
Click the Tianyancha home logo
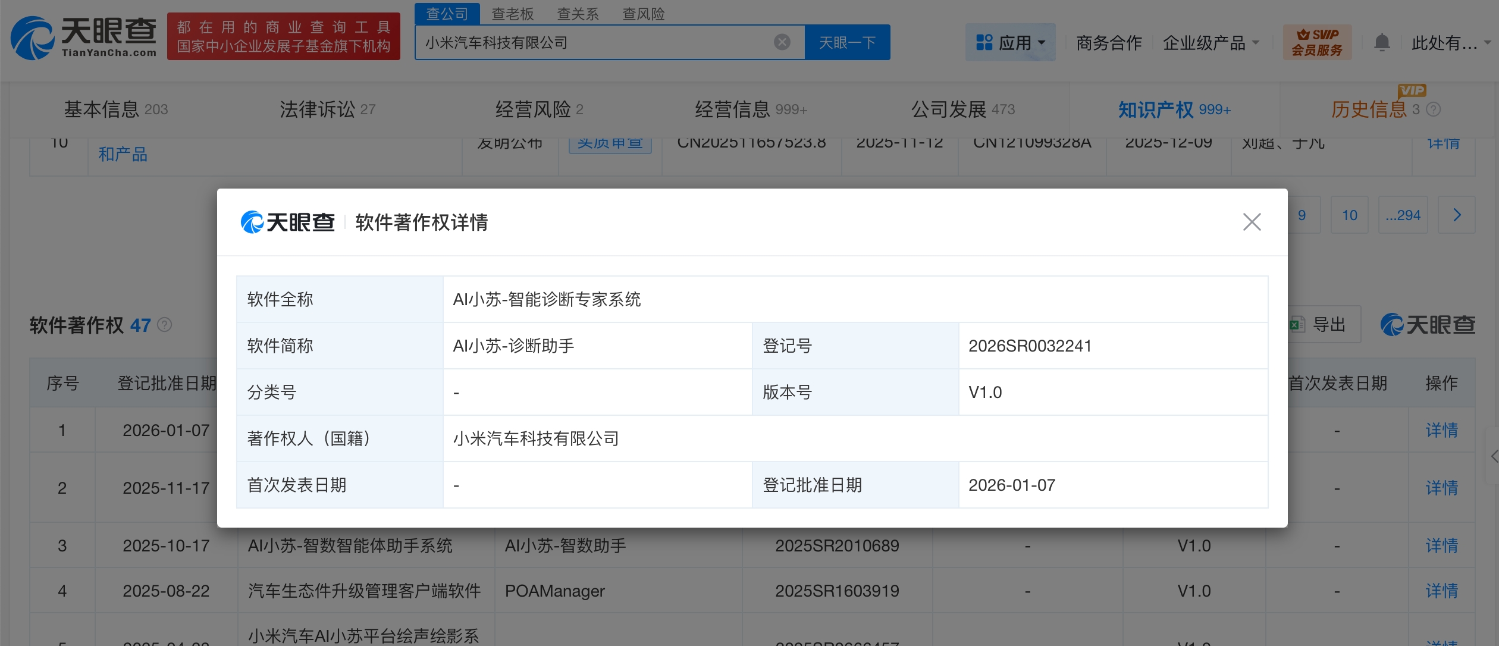(x=83, y=37)
